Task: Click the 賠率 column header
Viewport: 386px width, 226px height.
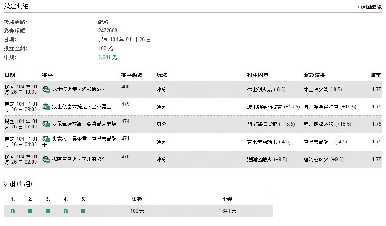Action: click(376, 75)
